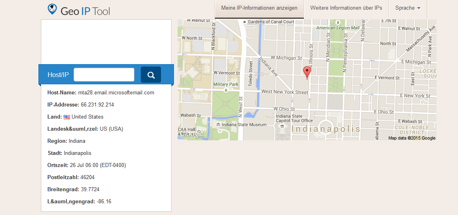The image size is (458, 215).
Task: Click the country code US (USA)
Action: tap(111, 129)
